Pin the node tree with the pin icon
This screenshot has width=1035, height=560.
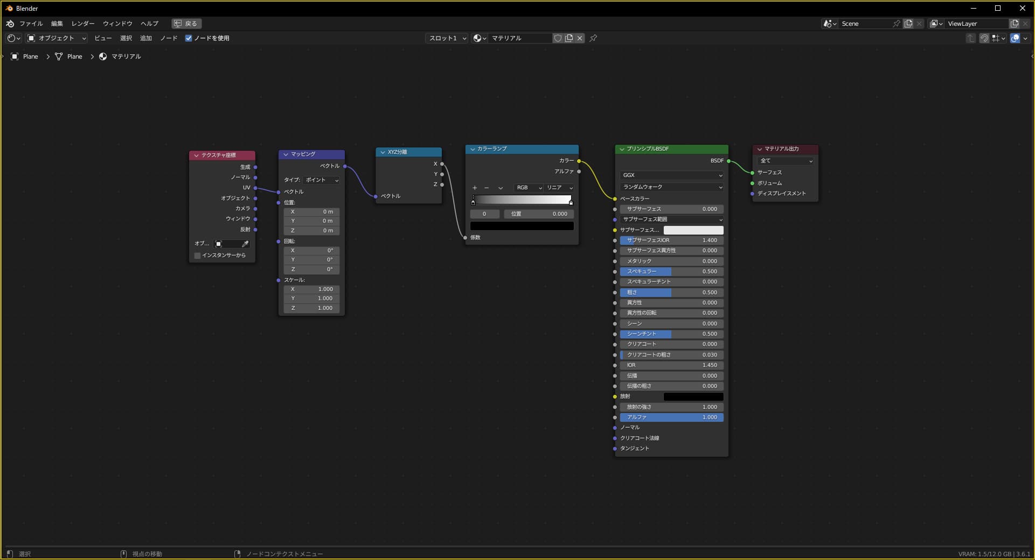(x=593, y=38)
